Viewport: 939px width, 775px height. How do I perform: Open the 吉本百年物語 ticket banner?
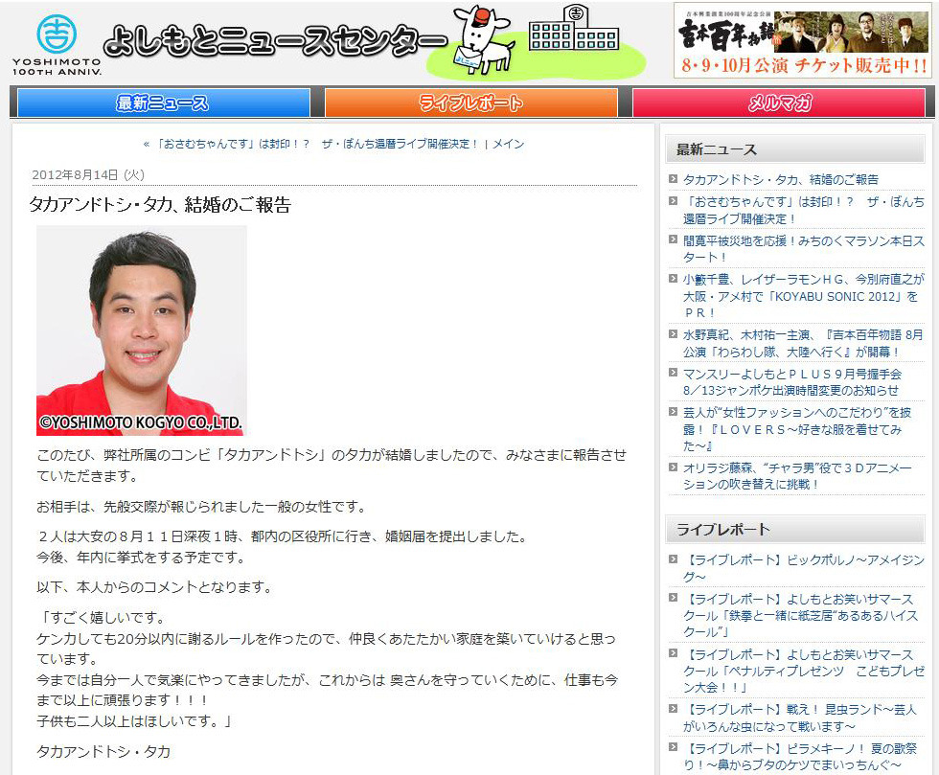(803, 40)
